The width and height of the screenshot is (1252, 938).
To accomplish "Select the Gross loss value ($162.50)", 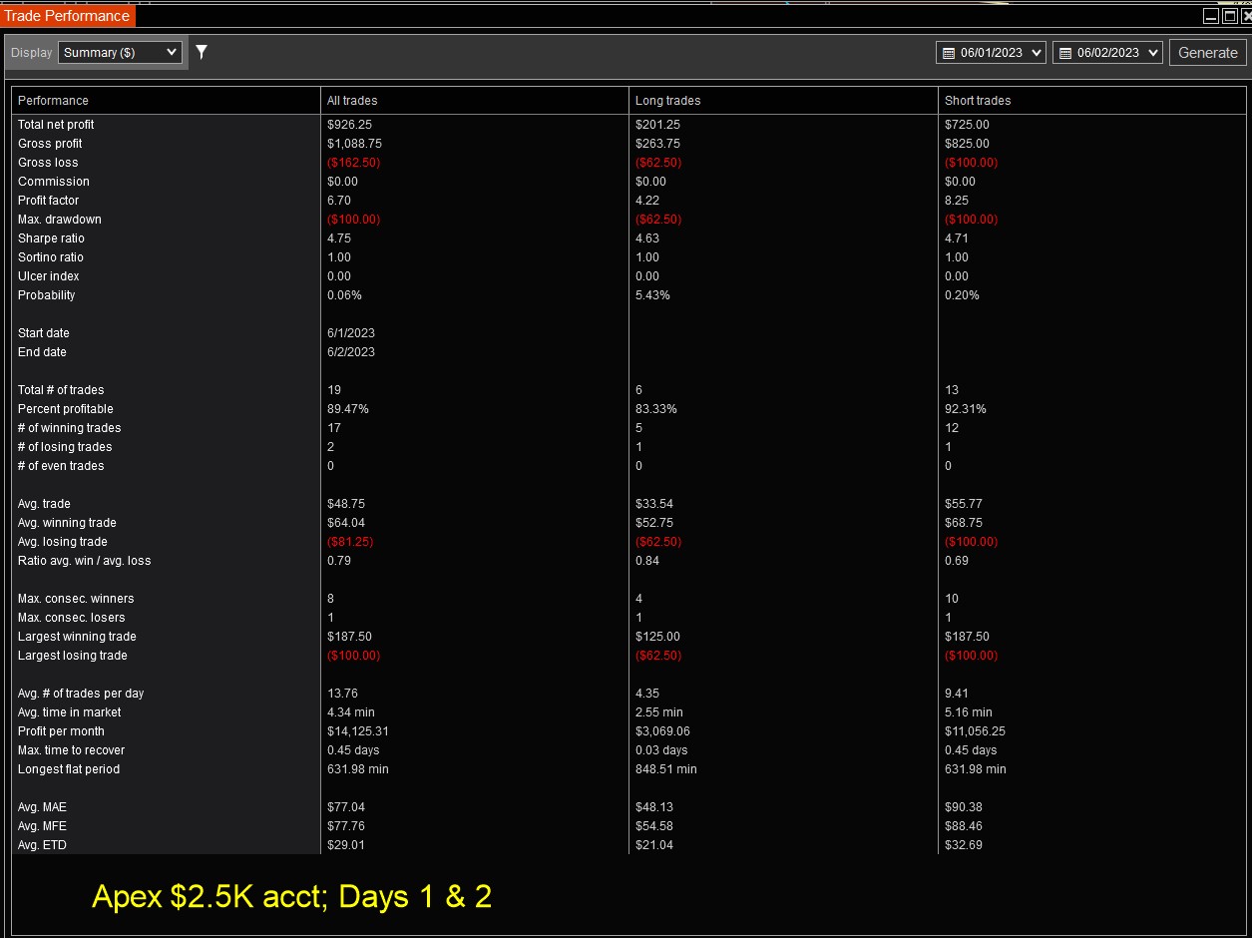I will (353, 163).
